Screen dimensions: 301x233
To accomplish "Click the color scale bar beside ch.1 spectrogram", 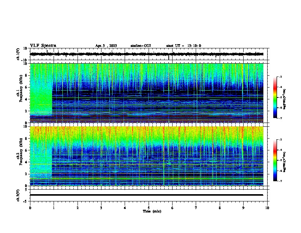I will coord(275,97).
